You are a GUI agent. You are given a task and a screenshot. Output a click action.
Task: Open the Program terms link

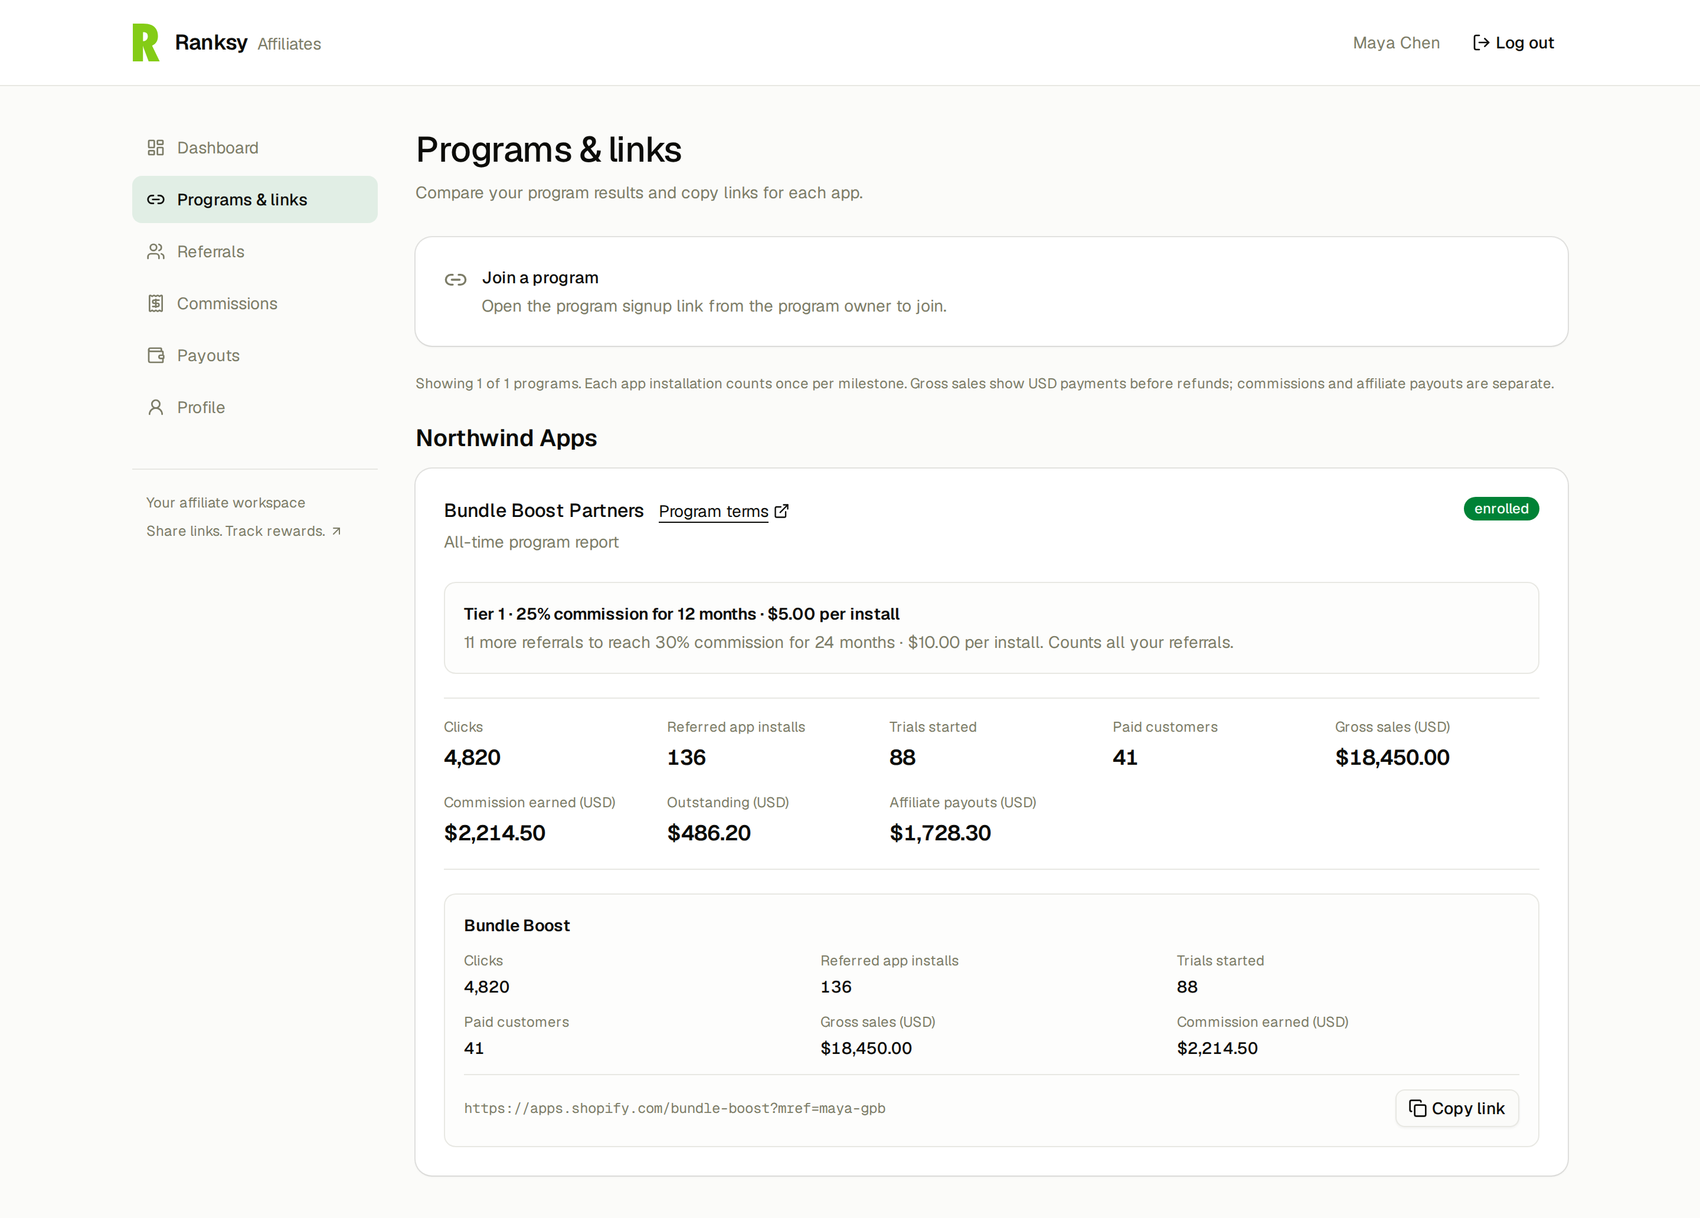pos(723,511)
